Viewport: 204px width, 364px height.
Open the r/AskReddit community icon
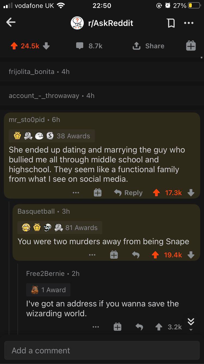[x=77, y=23]
